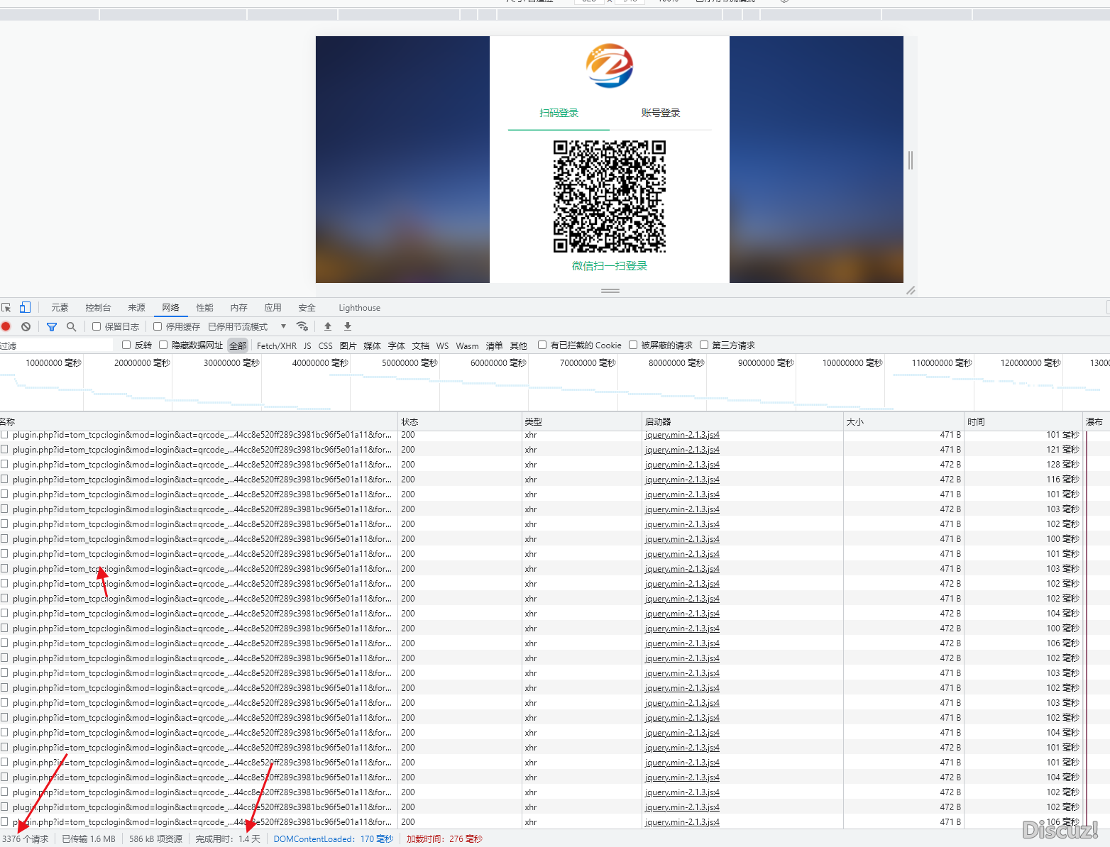The image size is (1110, 847).
Task: Open the 已停用节流模式 throttling dropdown
Action: point(247,326)
